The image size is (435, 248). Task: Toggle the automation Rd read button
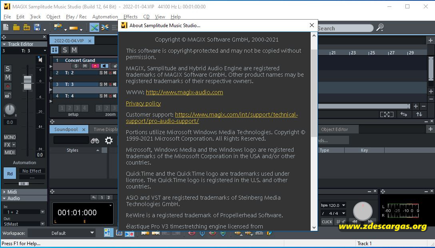click(10, 174)
